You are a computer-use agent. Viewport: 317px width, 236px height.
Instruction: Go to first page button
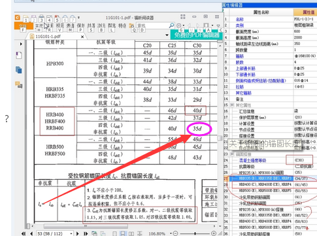tap(24, 233)
